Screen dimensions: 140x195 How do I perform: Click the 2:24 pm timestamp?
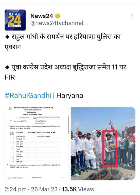point(16,189)
